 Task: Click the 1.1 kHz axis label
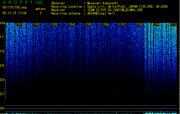3,37
